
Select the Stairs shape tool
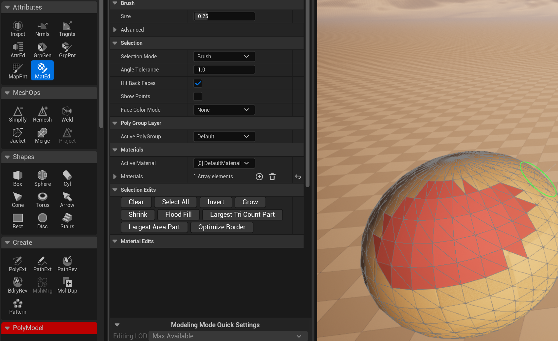[67, 221]
